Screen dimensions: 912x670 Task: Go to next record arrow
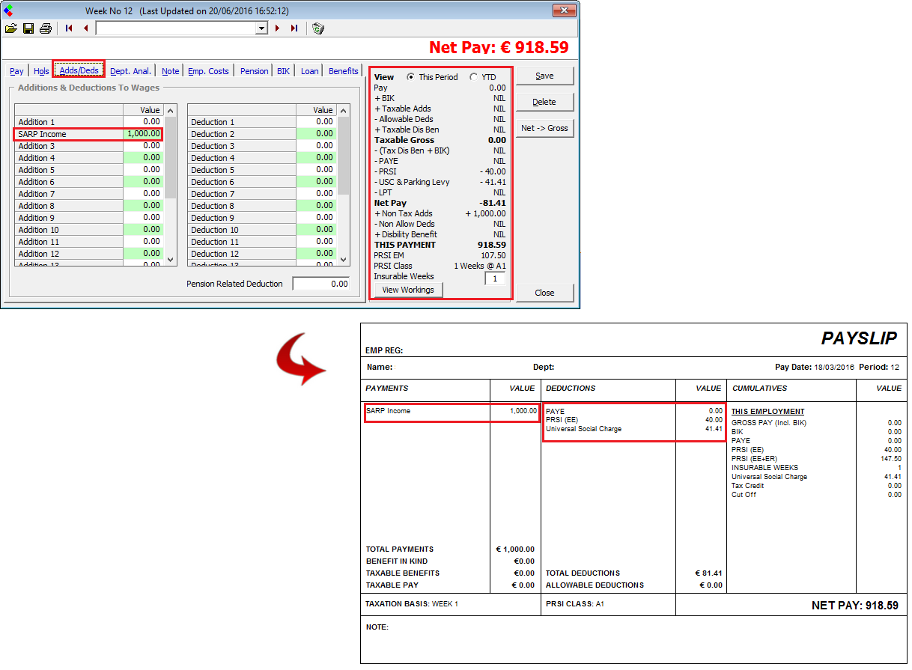pyautogui.click(x=277, y=28)
